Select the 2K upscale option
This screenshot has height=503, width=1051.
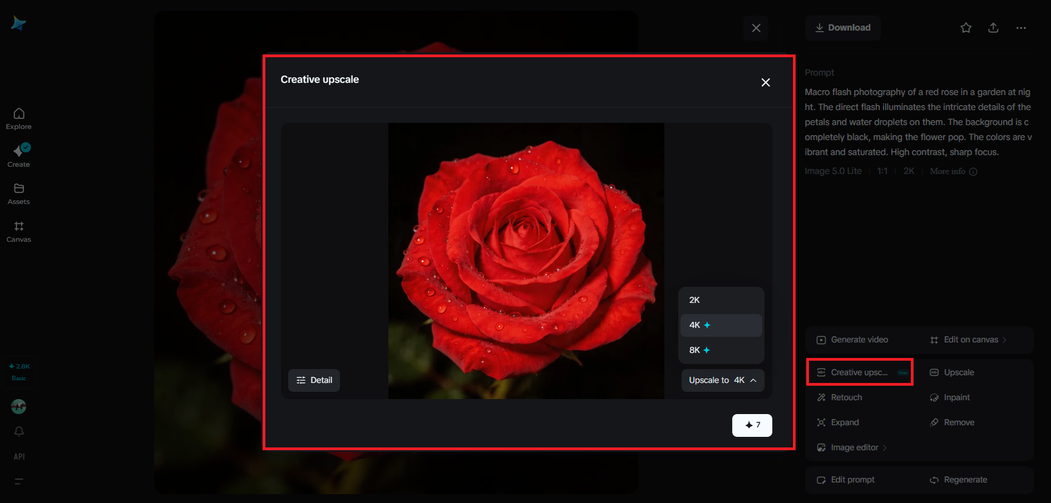tap(721, 300)
